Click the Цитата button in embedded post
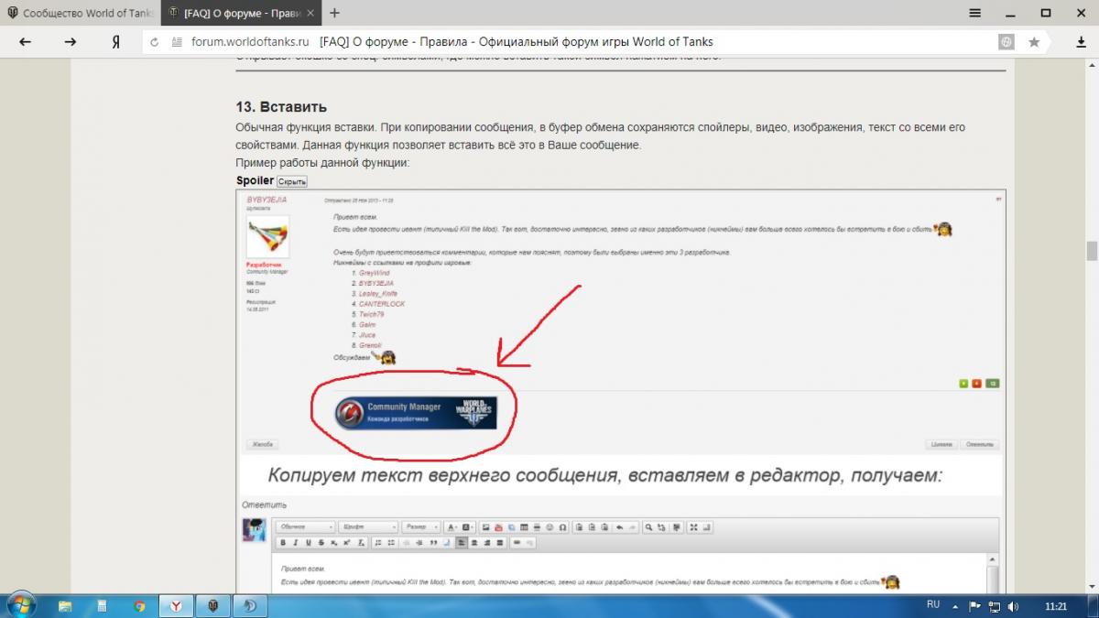The width and height of the screenshot is (1099, 618). click(941, 444)
